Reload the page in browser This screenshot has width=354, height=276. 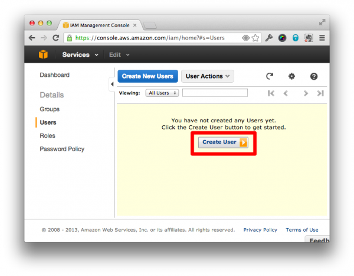click(x=56, y=38)
